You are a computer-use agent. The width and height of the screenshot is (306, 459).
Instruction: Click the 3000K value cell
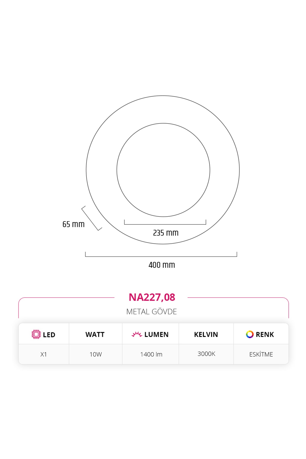(x=206, y=354)
